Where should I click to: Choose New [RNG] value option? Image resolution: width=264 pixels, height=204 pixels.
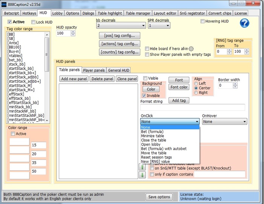pyautogui.click(x=170, y=161)
